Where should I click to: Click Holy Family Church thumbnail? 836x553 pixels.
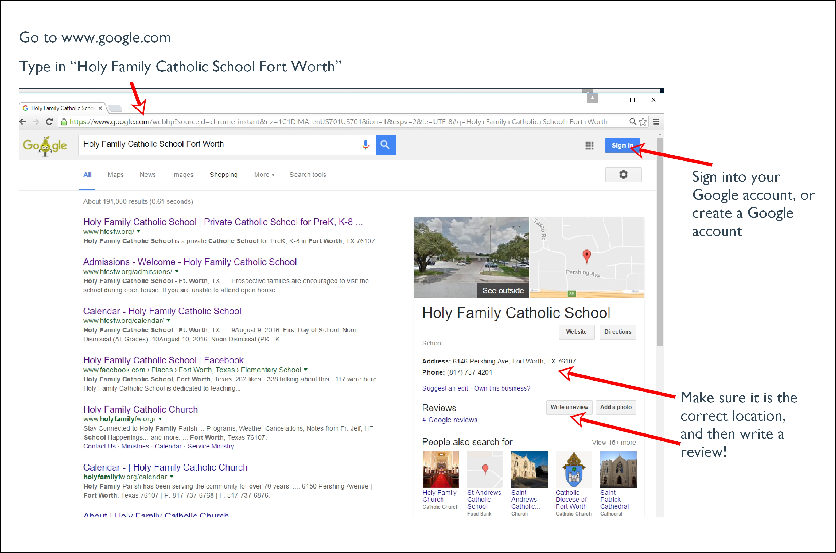tap(441, 470)
